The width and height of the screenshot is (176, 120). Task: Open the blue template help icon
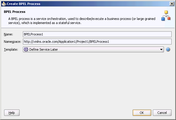tap(168, 49)
